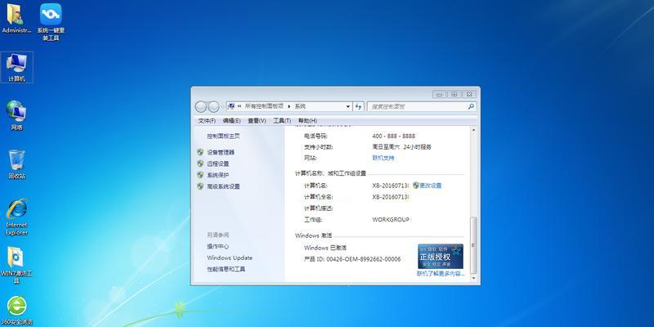This screenshot has height=327, width=654.
Task: Open the 查看(V) menu
Action: tap(257, 121)
